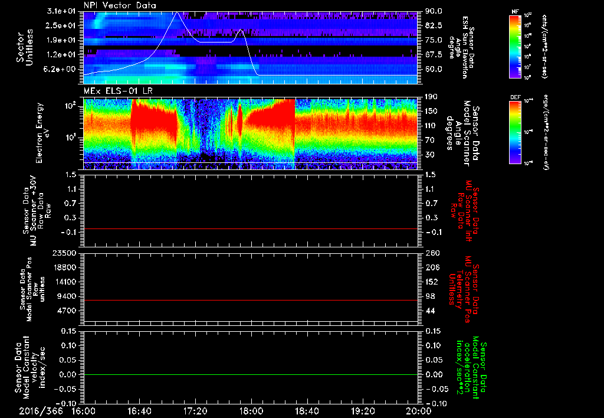Image resolution: width=604 pixels, height=418 pixels.
Task: Click the "90.0" elevation angle tick
Action: 434,11
